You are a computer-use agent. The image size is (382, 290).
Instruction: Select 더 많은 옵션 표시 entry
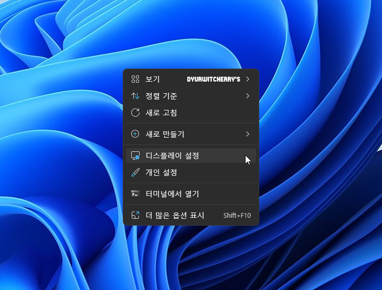click(x=191, y=215)
